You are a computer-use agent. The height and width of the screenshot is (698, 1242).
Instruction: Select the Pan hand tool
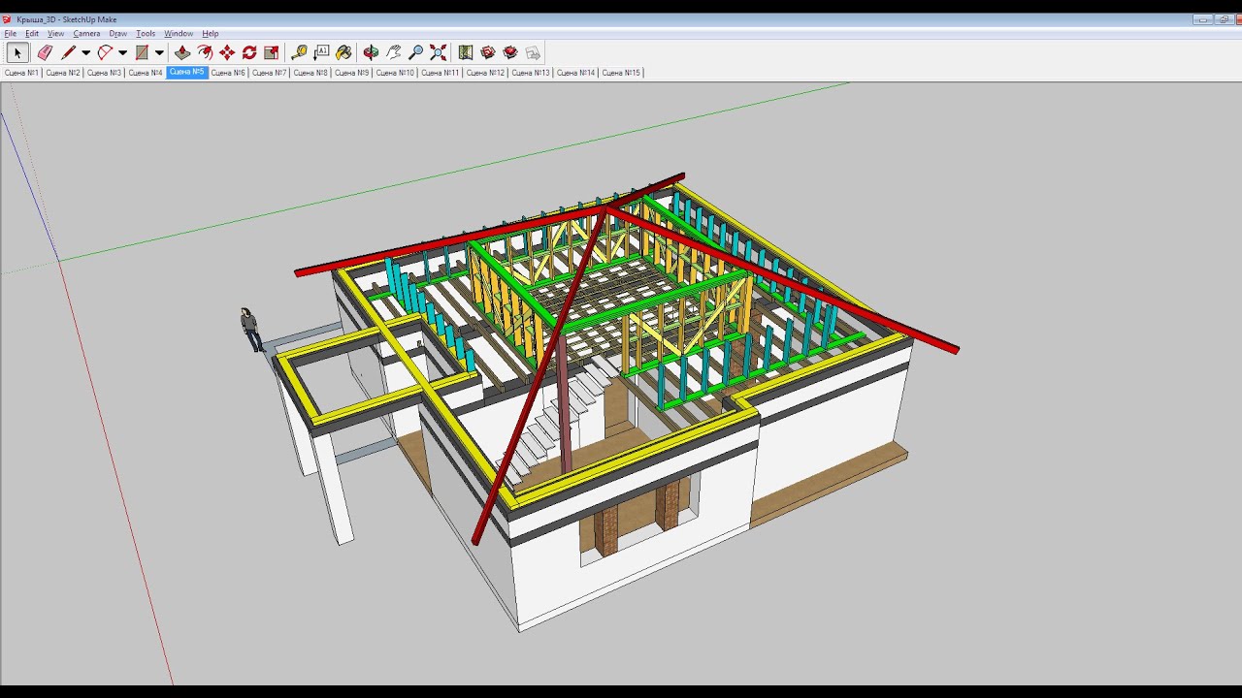pos(393,52)
